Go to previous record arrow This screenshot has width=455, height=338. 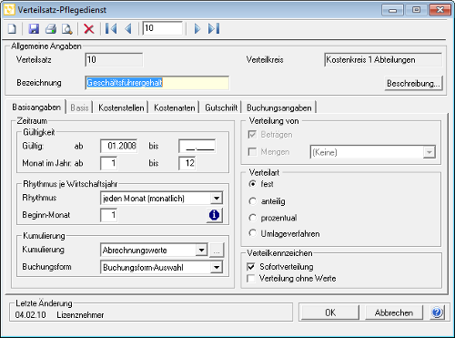[x=128, y=29]
